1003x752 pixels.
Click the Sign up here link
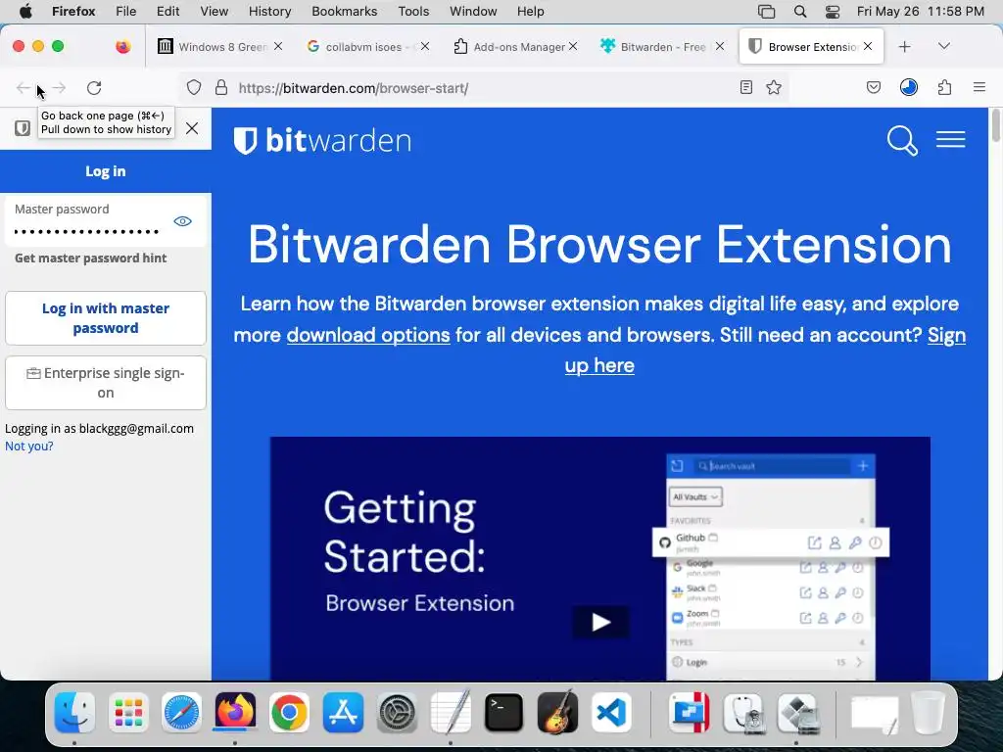tap(765, 351)
